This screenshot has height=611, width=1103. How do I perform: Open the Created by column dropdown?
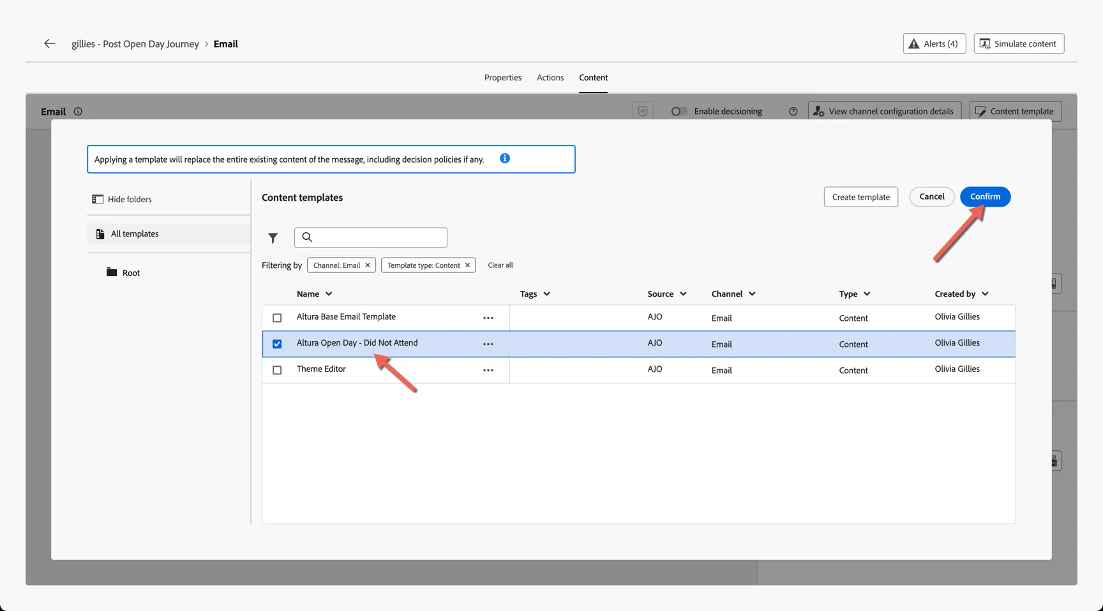[x=985, y=294]
